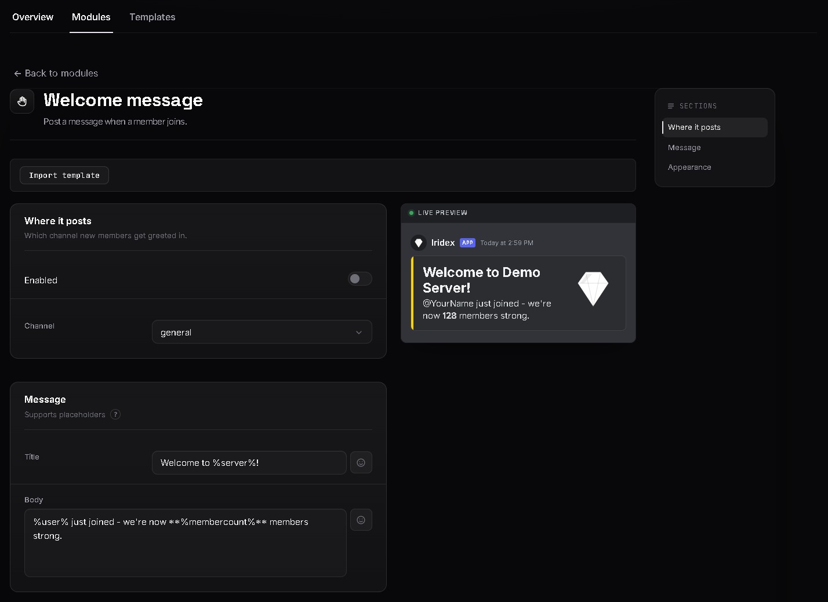The height and width of the screenshot is (602, 828).
Task: Click the Sections list icon
Action: pos(671,106)
